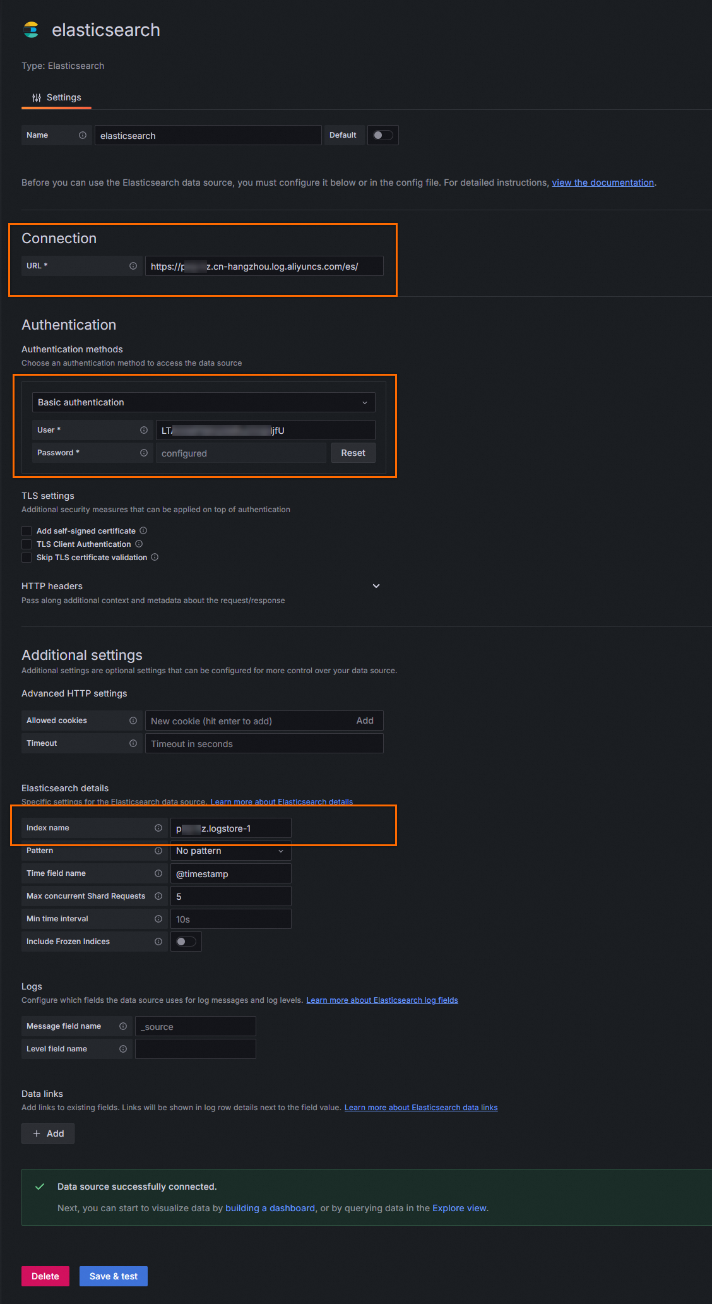
Task: Check Skip TLS certificate validation
Action: point(27,558)
